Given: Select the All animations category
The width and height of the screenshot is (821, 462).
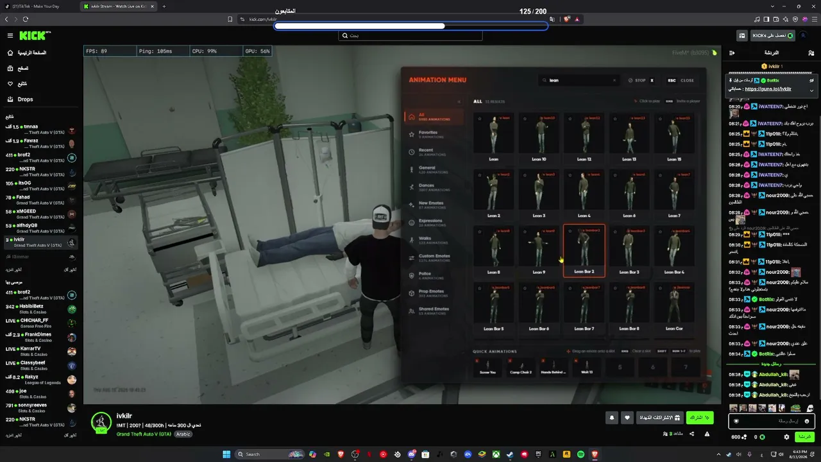Looking at the screenshot, I should 434,117.
